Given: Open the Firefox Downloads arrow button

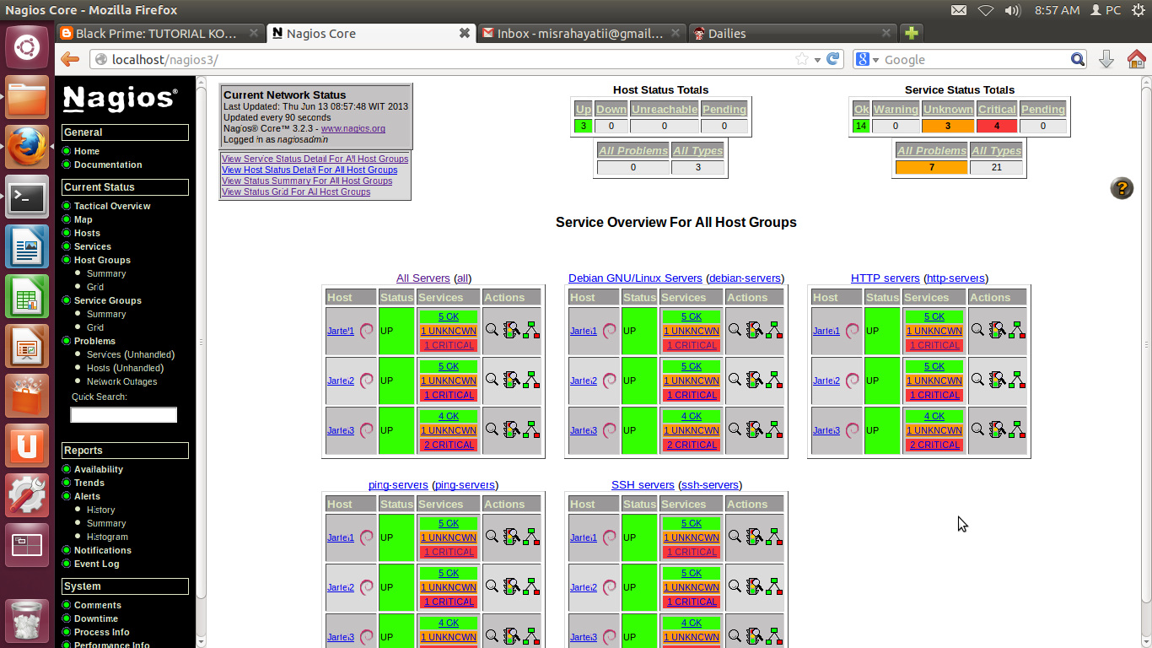Looking at the screenshot, I should pyautogui.click(x=1106, y=59).
